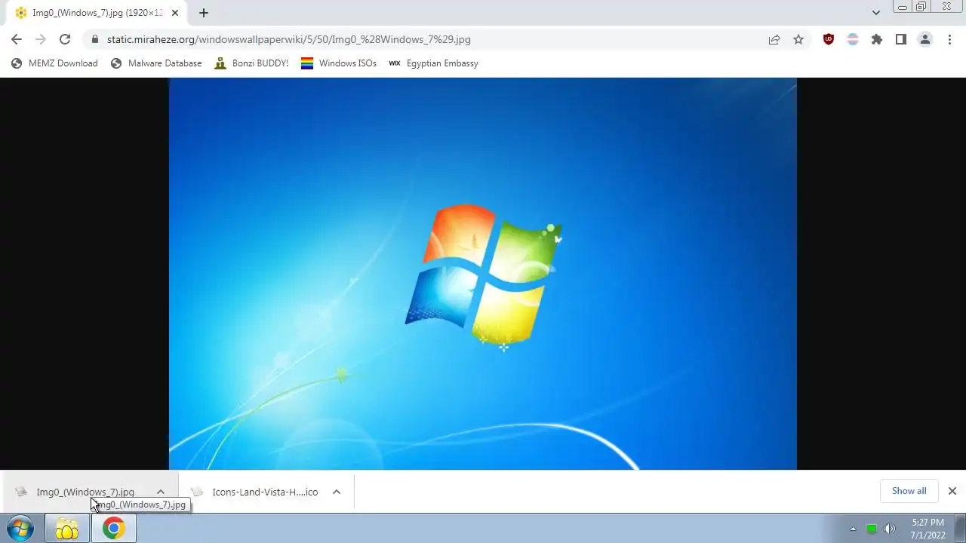Viewport: 966px width, 543px height.
Task: Click the green tray status icon
Action: click(x=872, y=529)
